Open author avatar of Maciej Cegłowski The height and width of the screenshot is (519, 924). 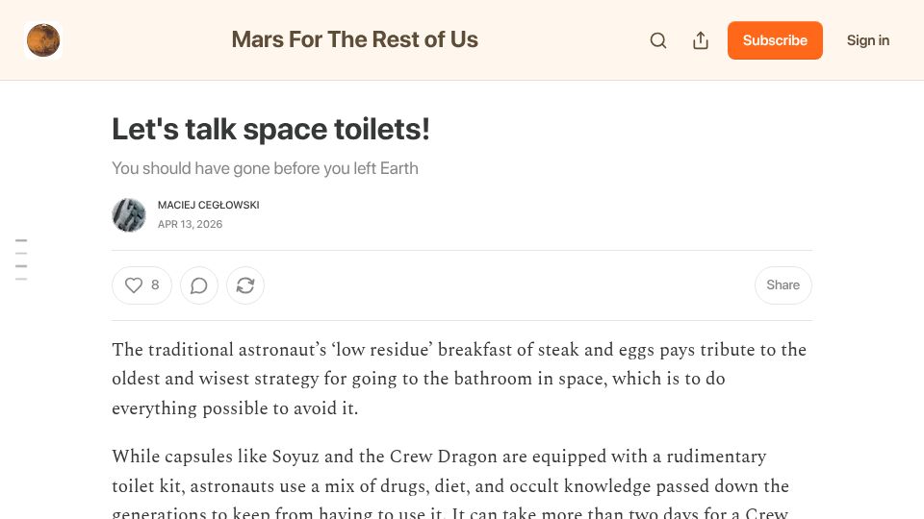pos(129,214)
